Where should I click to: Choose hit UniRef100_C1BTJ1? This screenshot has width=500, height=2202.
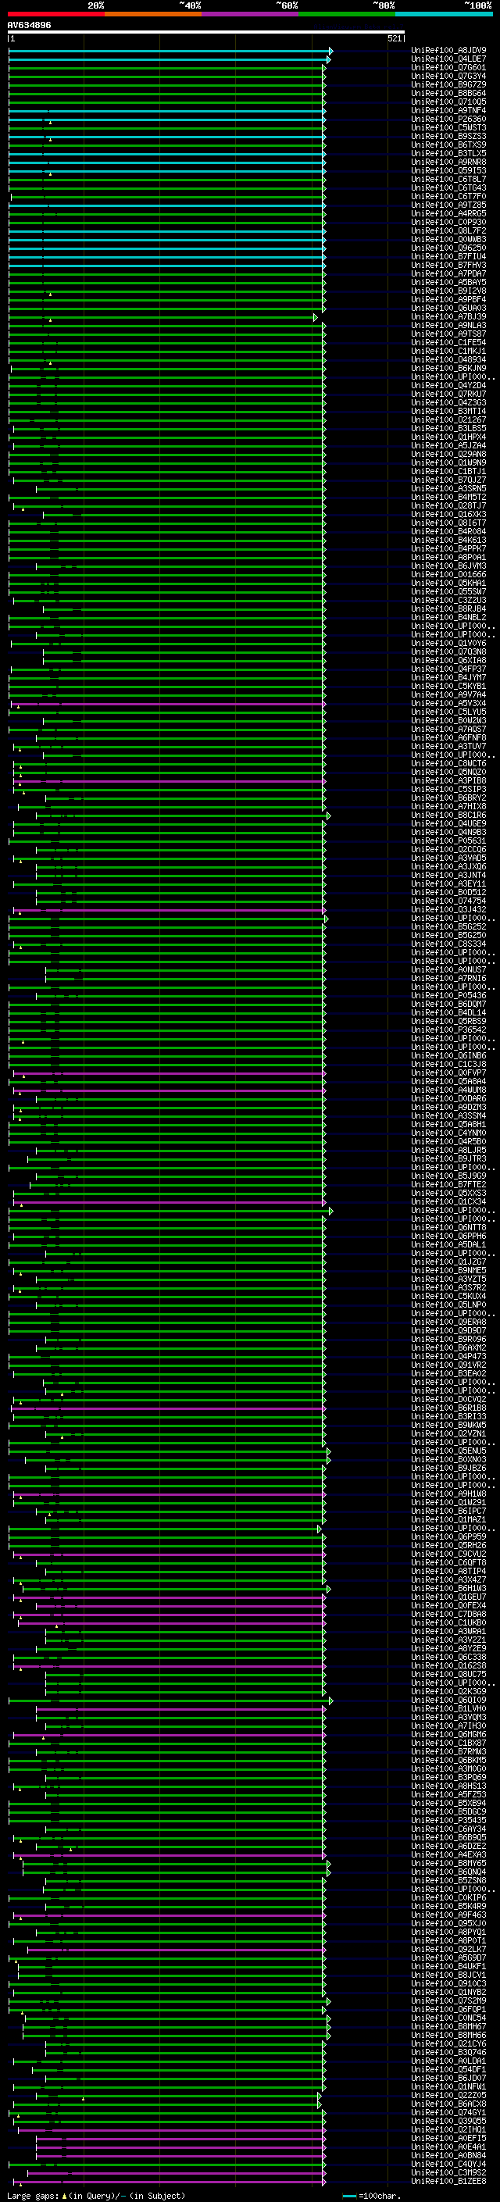click(448, 471)
